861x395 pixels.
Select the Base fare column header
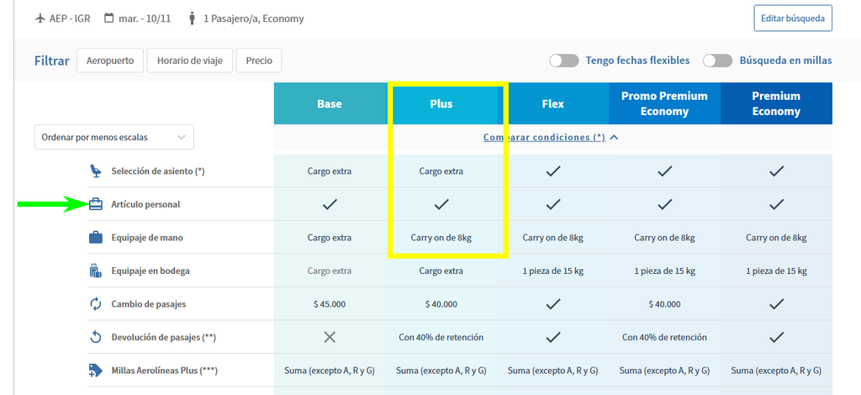pyautogui.click(x=330, y=103)
